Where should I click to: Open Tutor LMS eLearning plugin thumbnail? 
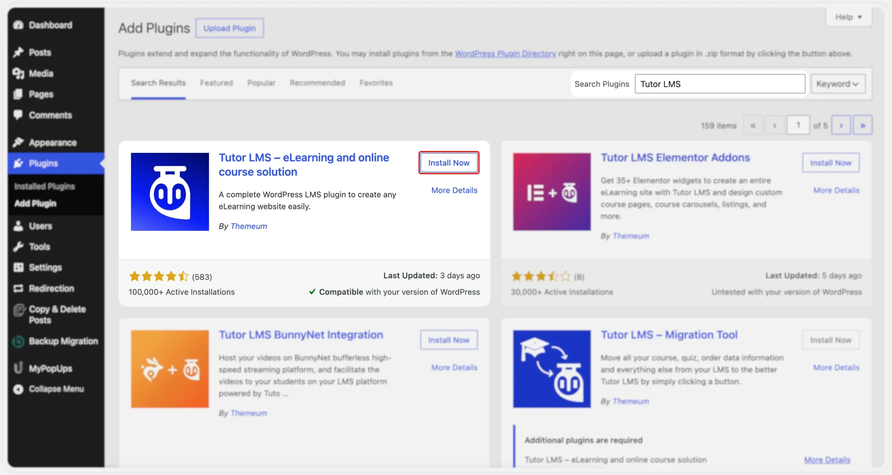[170, 192]
